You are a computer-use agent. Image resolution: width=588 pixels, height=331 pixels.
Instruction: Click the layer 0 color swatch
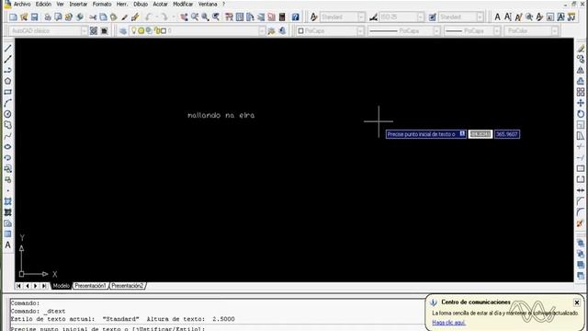pyautogui.click(x=164, y=30)
